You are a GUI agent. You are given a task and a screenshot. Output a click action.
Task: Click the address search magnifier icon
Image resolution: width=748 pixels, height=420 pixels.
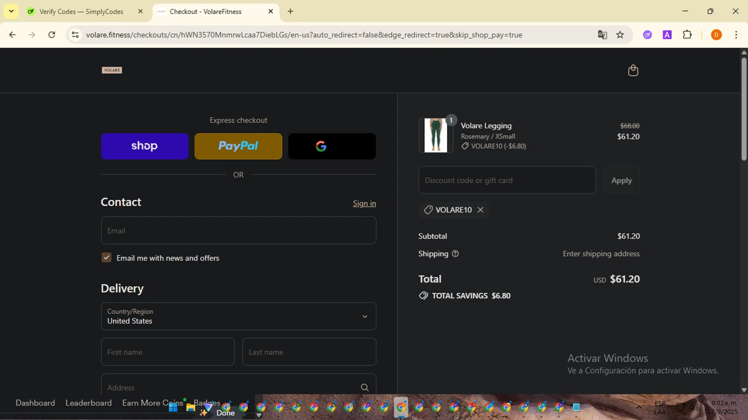click(x=365, y=387)
